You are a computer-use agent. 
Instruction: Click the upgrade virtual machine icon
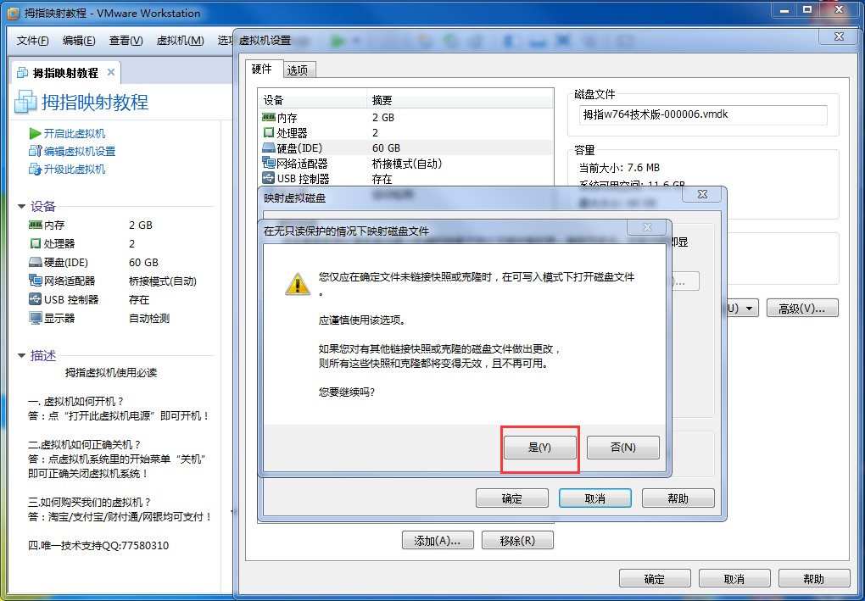35,170
